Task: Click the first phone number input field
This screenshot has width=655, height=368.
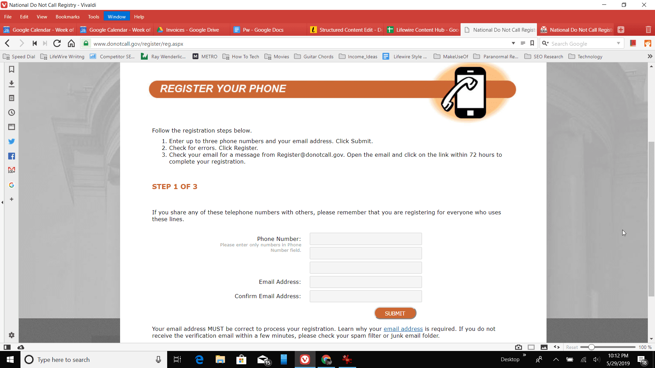Action: (x=366, y=239)
